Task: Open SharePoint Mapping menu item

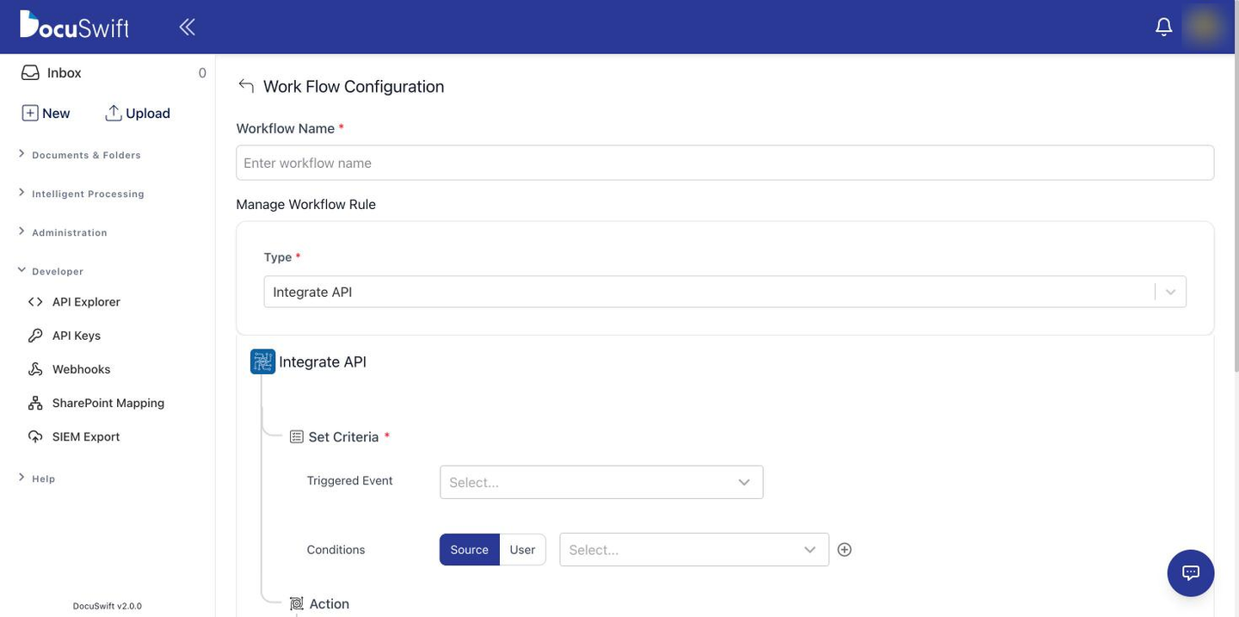Action: (108, 403)
